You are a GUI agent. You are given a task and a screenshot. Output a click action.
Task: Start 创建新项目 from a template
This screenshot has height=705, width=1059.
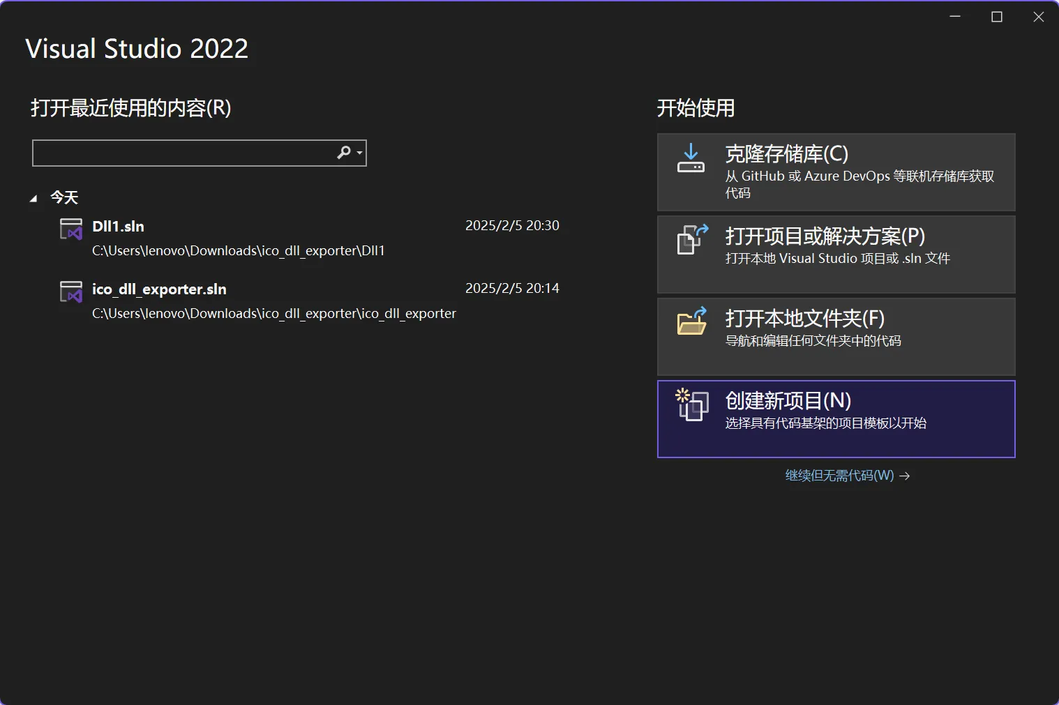tap(836, 418)
